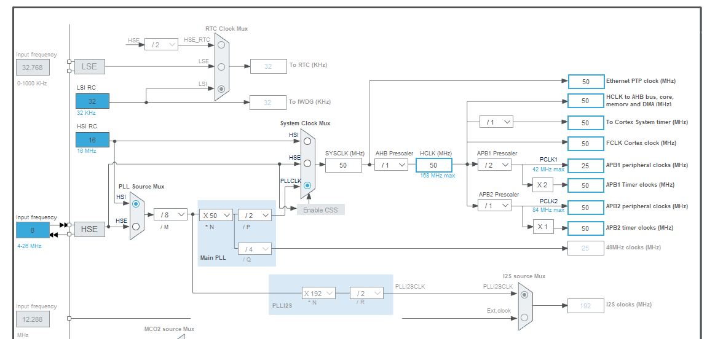The image size is (715, 339).
Task: Open the HSE /2 RTC divider dropdown
Action: pos(162,44)
